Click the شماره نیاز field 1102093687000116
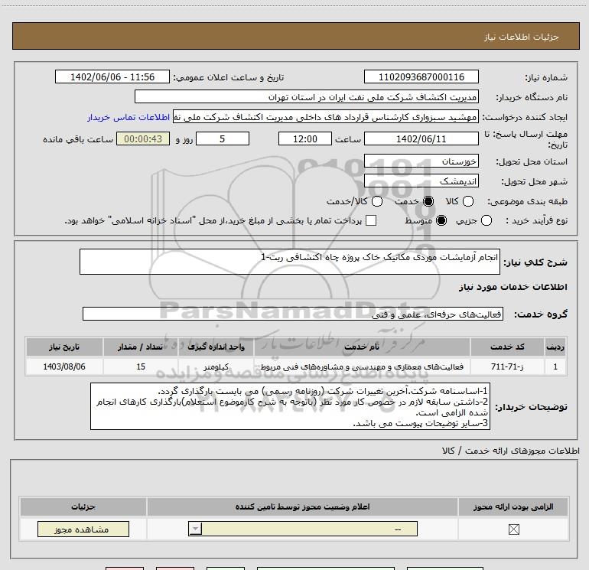The height and width of the screenshot is (570, 589). tap(421, 77)
